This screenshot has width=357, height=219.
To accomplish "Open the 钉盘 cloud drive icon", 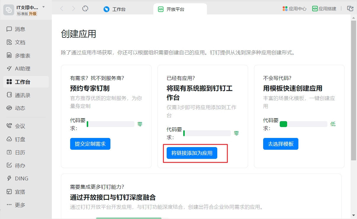I will [x=9, y=139].
